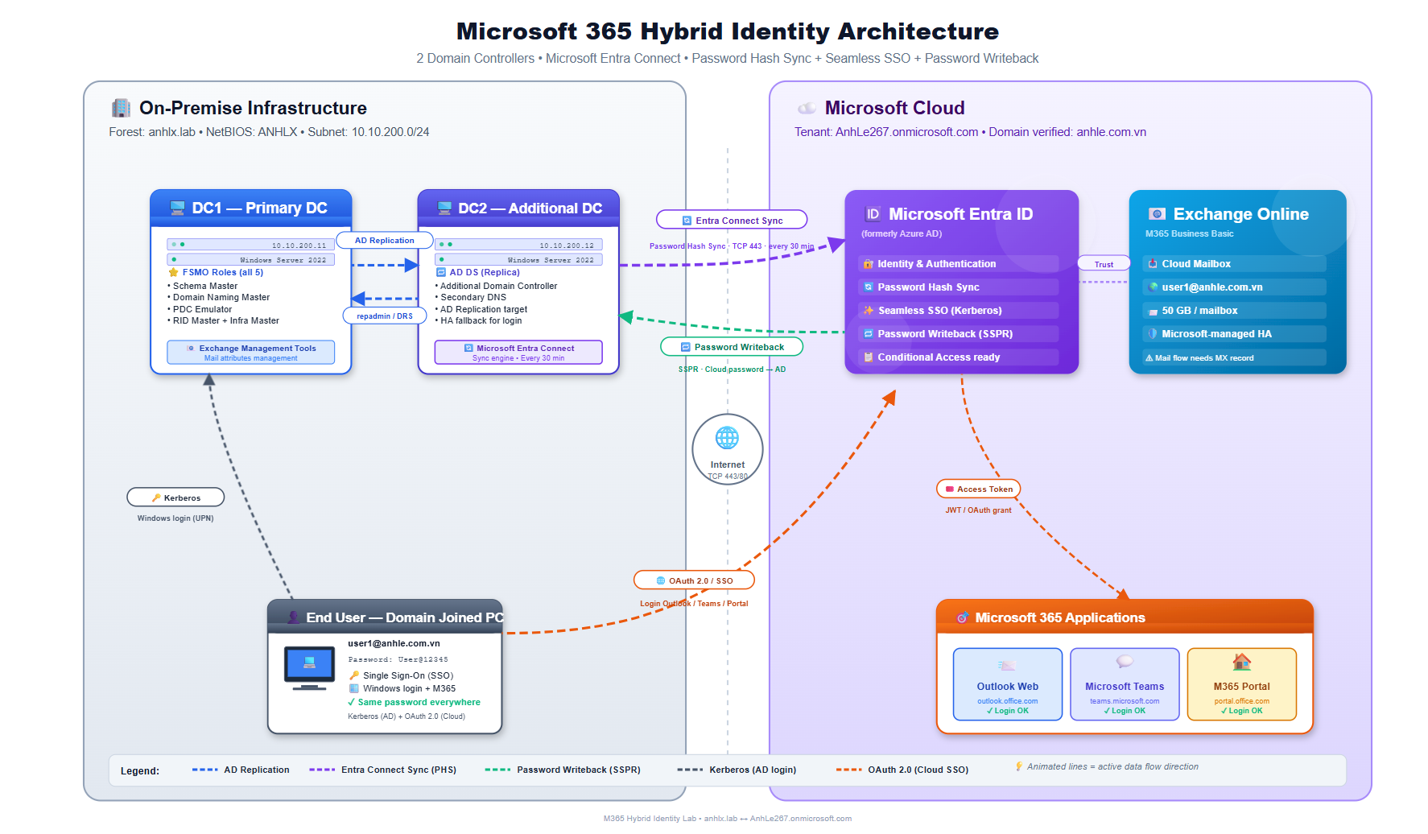
Task: Click the user1@anhle.com.vn row in Exchange Online
Action: tap(1234, 287)
